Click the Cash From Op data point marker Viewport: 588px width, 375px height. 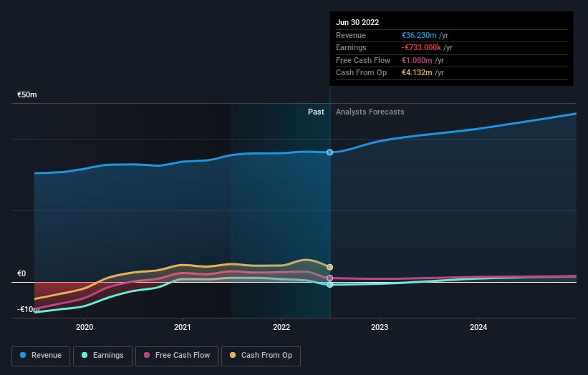click(329, 267)
